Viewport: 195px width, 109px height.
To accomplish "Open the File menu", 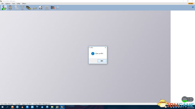I will [2, 4].
